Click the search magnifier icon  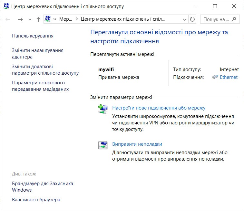(x=234, y=19)
